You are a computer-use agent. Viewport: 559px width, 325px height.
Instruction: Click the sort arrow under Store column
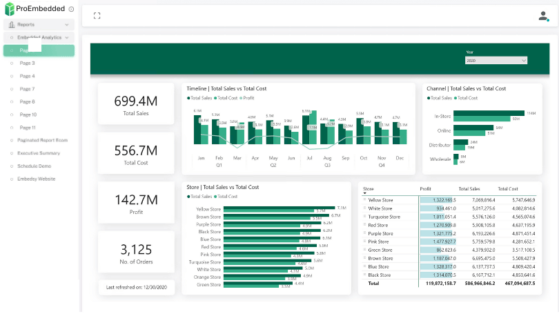click(x=365, y=194)
